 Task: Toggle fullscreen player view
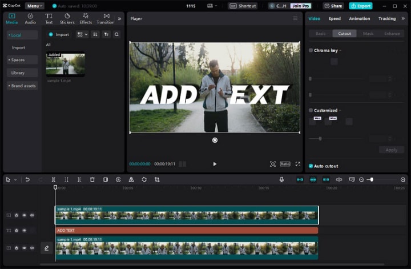pos(298,164)
